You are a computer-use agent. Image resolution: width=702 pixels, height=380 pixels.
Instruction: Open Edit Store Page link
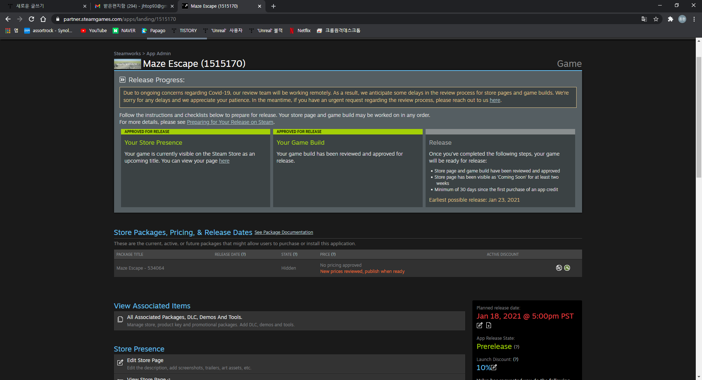point(145,360)
